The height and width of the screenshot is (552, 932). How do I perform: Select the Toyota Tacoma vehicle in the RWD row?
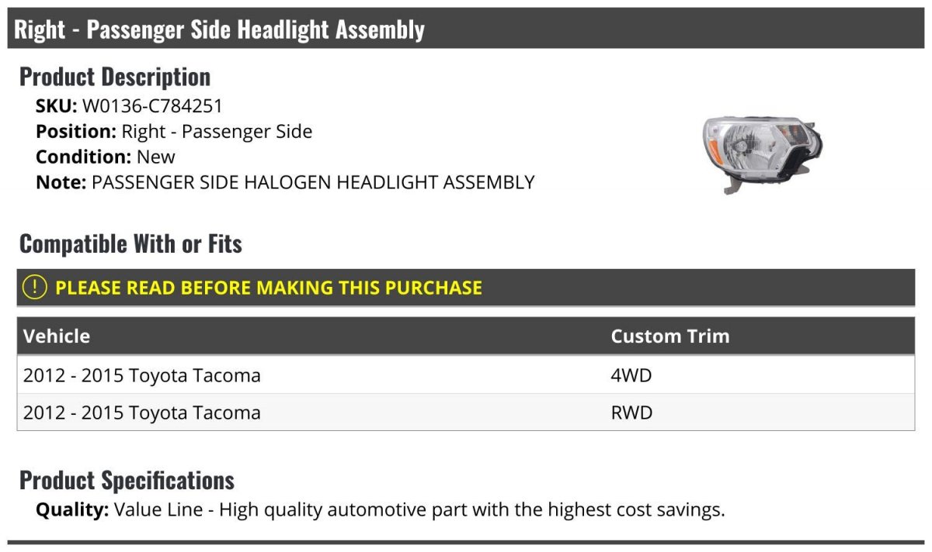coord(142,412)
